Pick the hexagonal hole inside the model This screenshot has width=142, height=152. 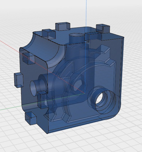coord(78,85)
